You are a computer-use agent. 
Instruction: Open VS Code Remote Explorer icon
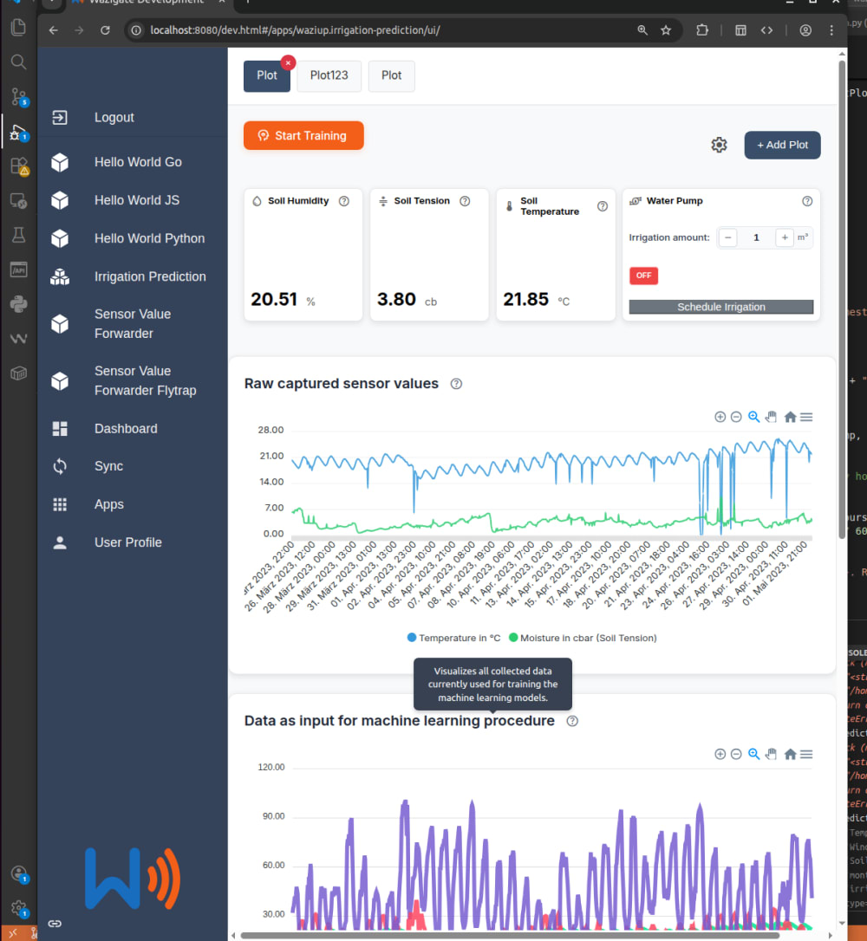(x=18, y=200)
